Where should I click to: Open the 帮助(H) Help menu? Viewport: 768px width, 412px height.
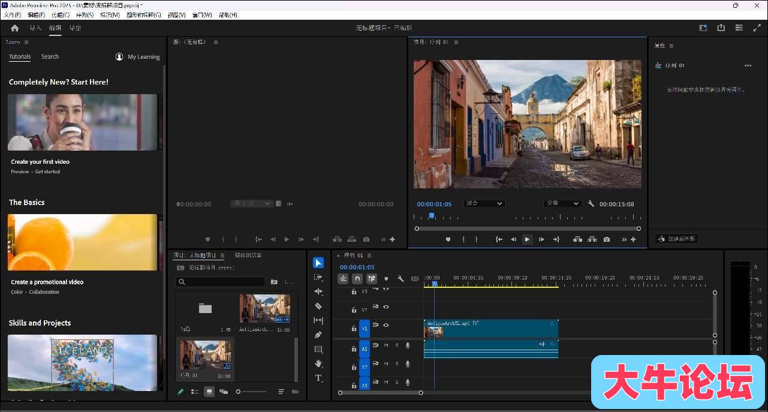pos(228,15)
